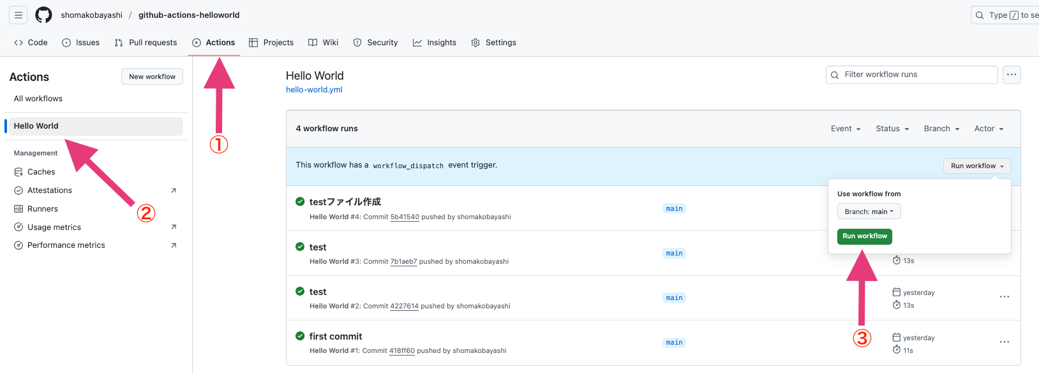This screenshot has height=374, width=1039.
Task: Switch to the Security tab
Action: click(375, 43)
